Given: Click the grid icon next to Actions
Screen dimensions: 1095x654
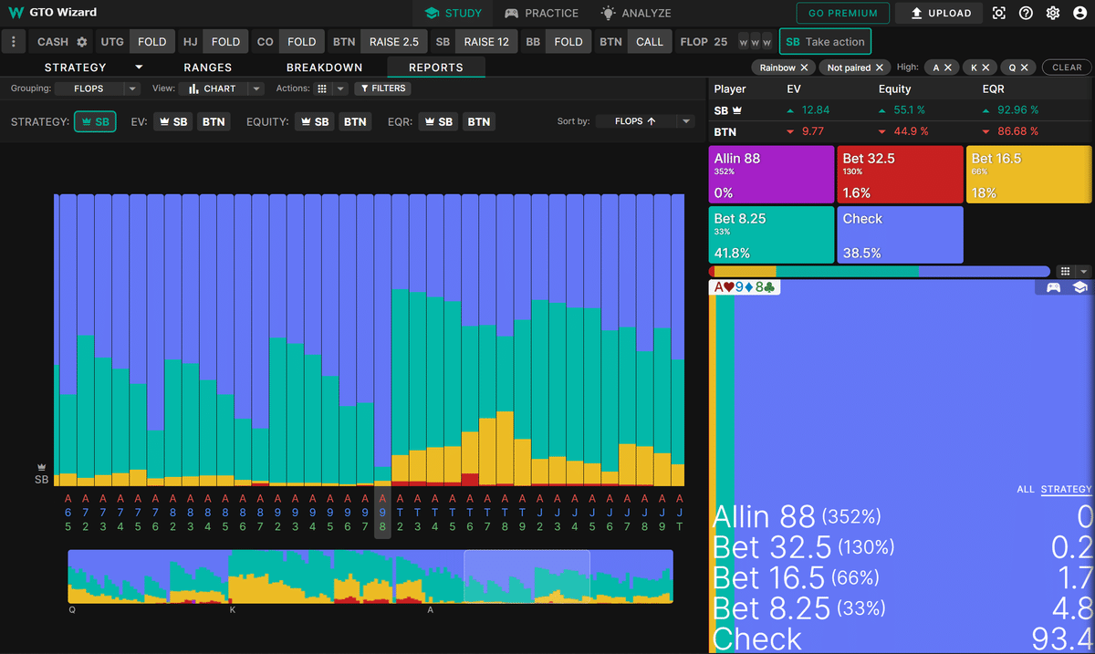Looking at the screenshot, I should click(x=321, y=88).
